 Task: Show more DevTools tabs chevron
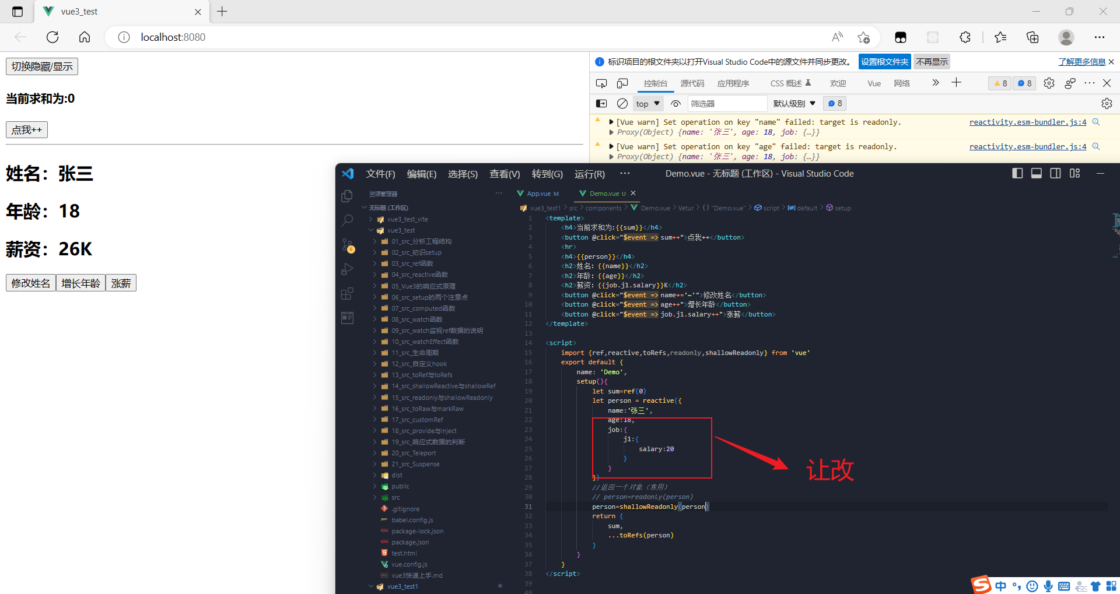(x=936, y=83)
